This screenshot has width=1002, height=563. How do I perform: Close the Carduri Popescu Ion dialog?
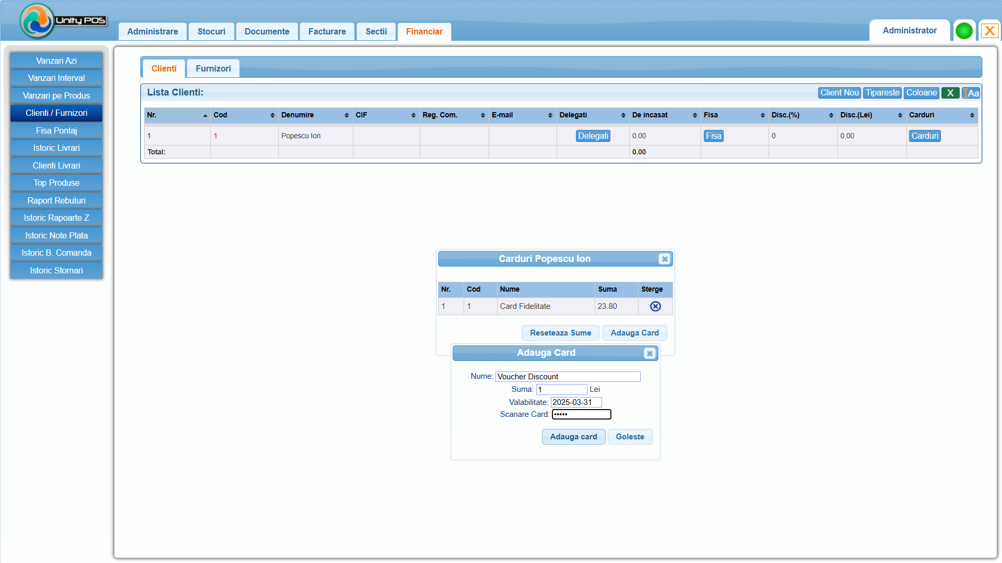coord(664,259)
